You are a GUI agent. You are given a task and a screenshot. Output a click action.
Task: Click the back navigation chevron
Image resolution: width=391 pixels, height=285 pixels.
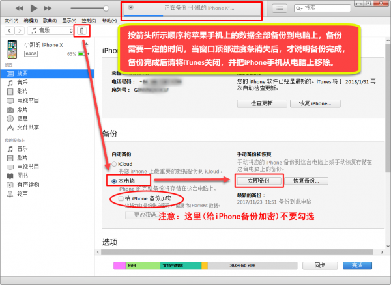click(8, 31)
